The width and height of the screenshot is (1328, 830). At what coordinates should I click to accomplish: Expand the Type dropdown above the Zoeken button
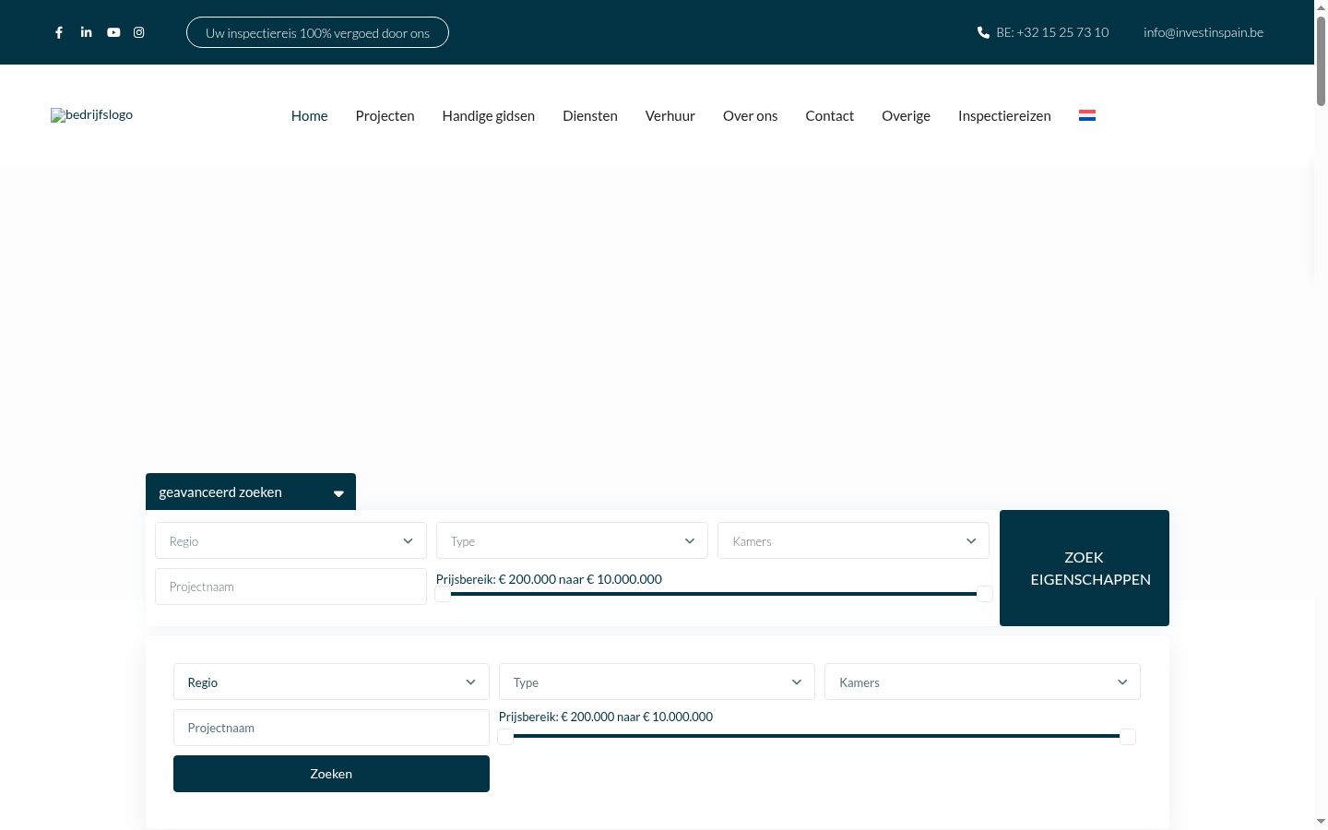point(657,682)
